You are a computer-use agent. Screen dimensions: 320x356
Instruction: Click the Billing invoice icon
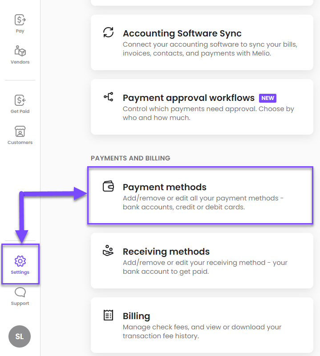pos(109,315)
